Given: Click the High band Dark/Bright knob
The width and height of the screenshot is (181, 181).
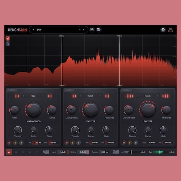Looking at the screenshot, I should tap(129, 110).
